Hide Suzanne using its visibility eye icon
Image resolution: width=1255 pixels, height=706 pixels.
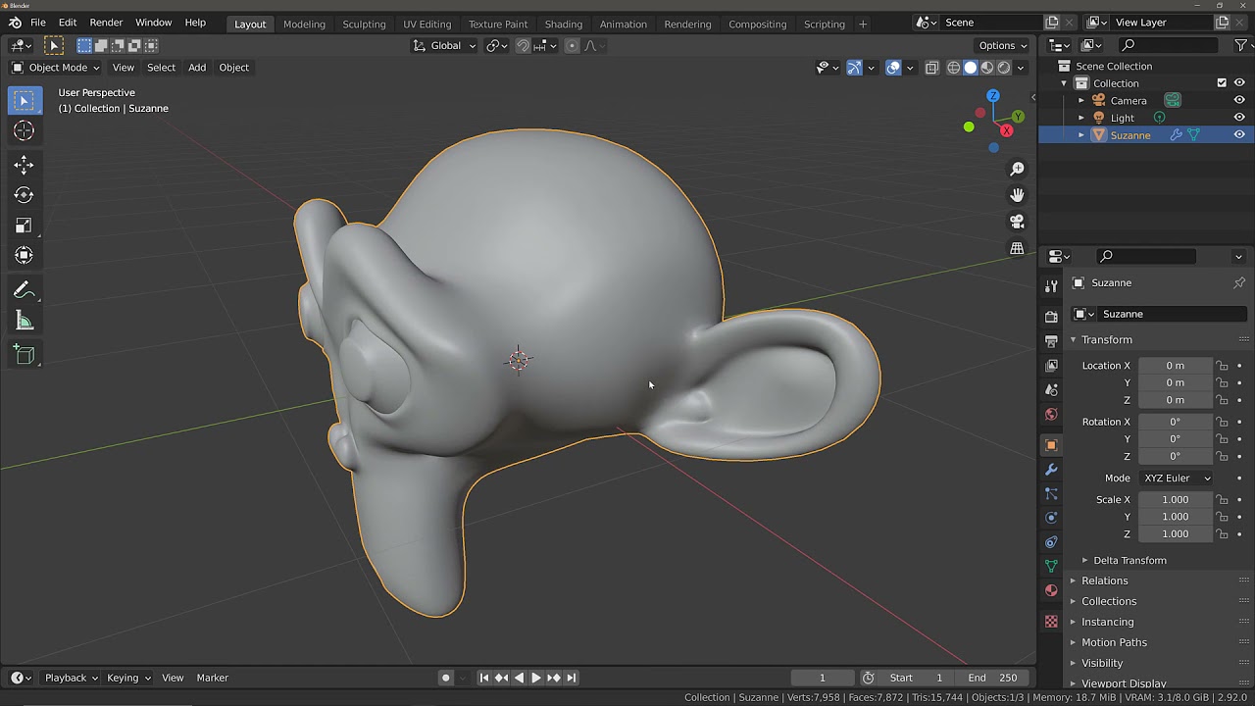(x=1239, y=134)
